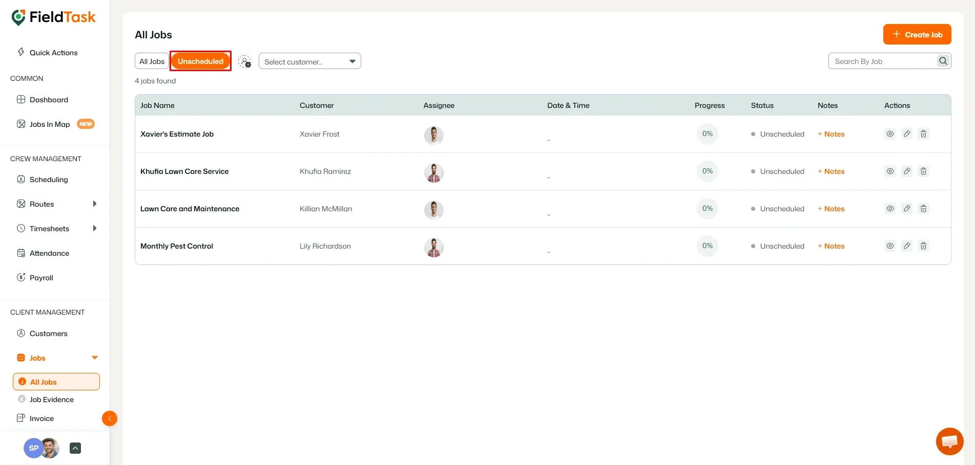This screenshot has height=465, width=975.
Task: Expand the Timesheets submenu arrow
Action: click(95, 228)
